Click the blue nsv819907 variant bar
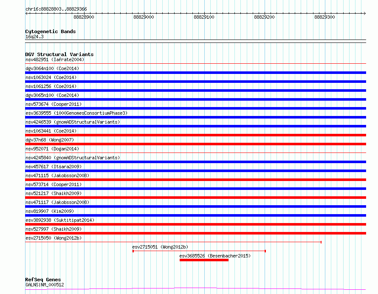Viewport: 378px width, 294px height. [195, 215]
